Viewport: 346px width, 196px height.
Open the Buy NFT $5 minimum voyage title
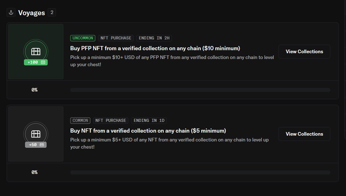pyautogui.click(x=148, y=131)
